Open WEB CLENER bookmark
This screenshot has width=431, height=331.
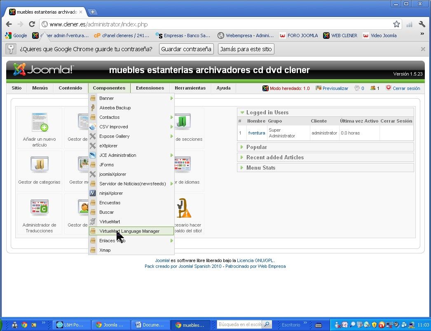coord(340,35)
